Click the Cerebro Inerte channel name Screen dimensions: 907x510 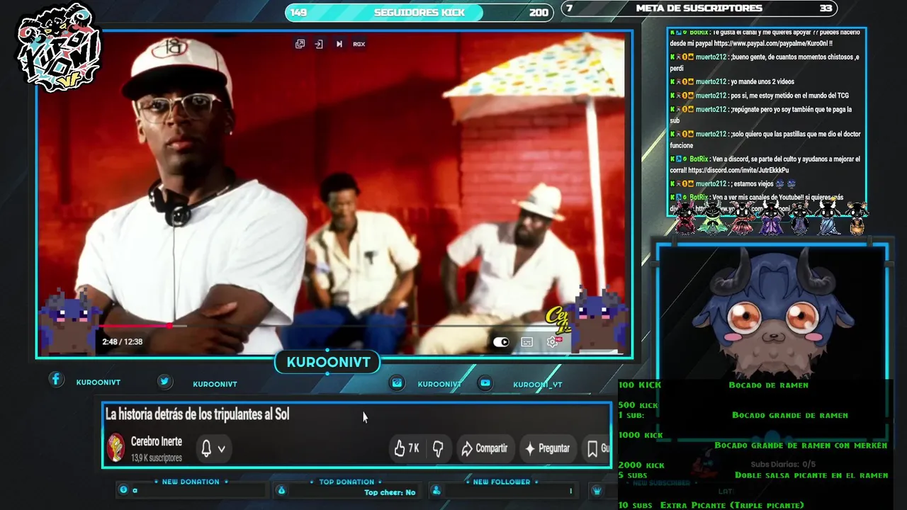[x=157, y=441]
